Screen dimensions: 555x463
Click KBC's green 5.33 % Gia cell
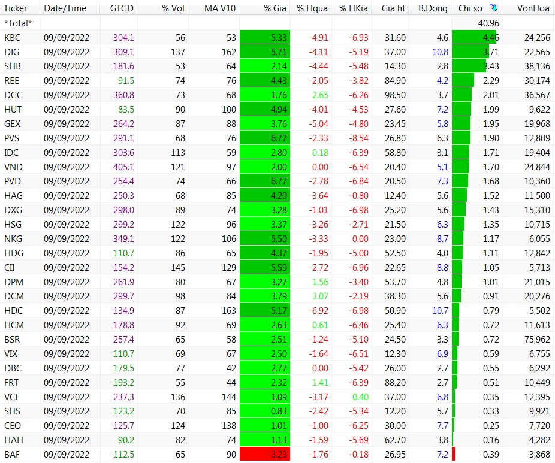pyautogui.click(x=265, y=38)
